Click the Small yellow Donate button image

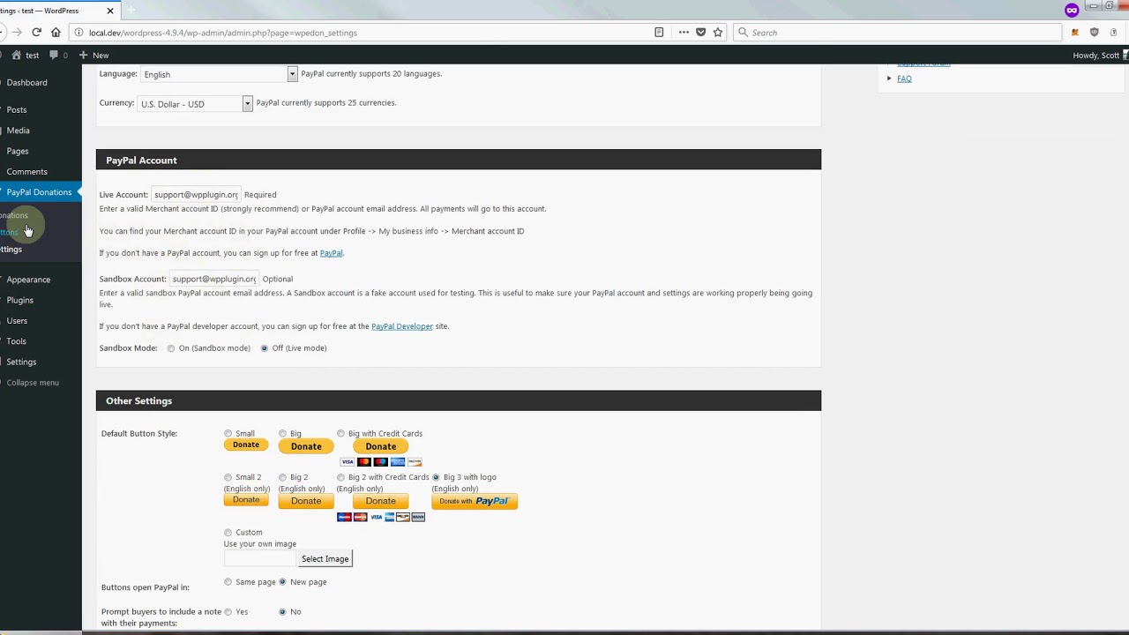(246, 444)
